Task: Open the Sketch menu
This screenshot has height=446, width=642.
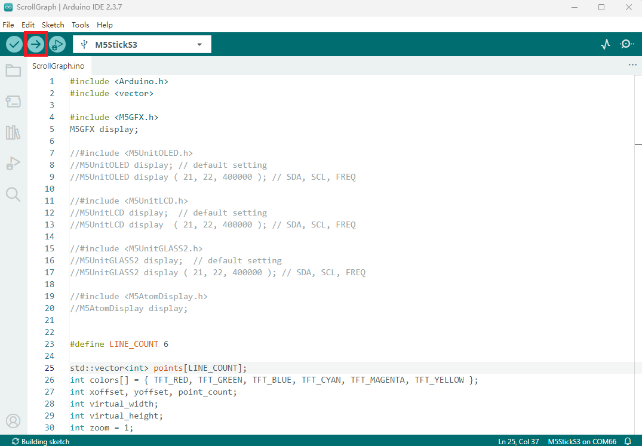Action: pyautogui.click(x=53, y=25)
